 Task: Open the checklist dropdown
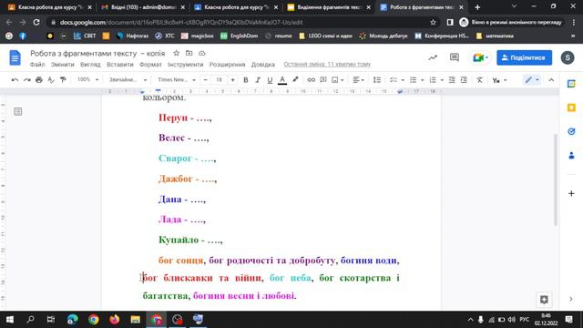tap(397, 80)
